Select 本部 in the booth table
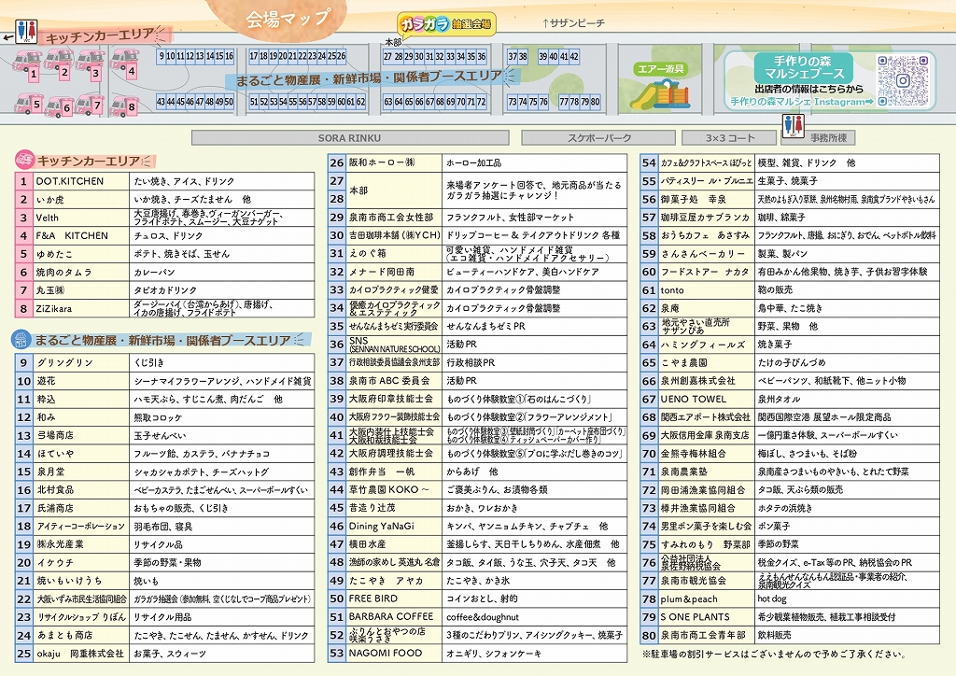956x676 pixels. 358,190
